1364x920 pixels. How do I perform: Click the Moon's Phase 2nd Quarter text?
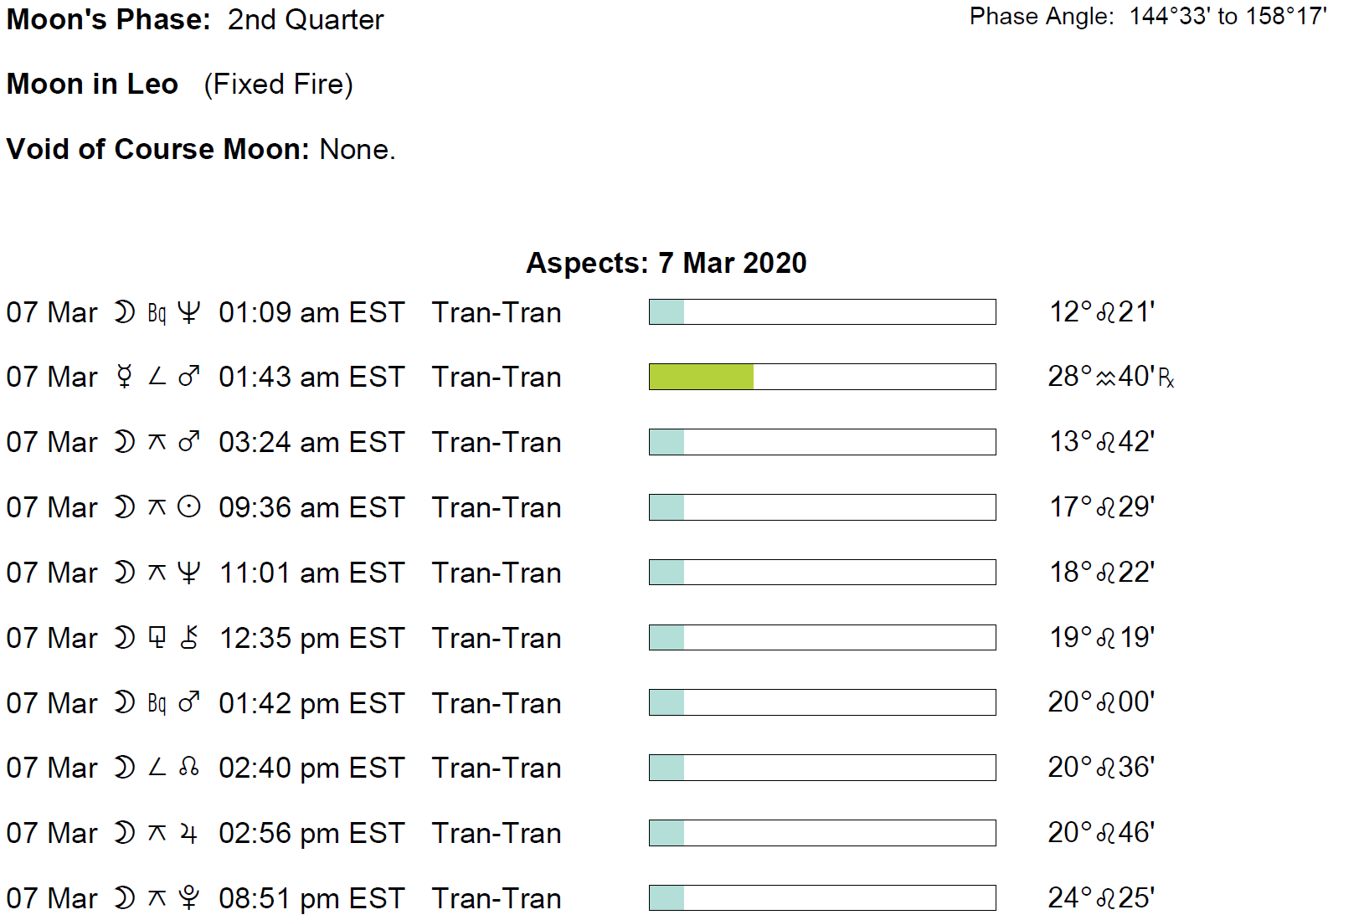[194, 19]
